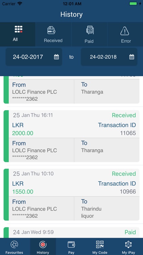143x255 pixels.
Task: Open the My Code QR icon
Action: tap(100, 244)
